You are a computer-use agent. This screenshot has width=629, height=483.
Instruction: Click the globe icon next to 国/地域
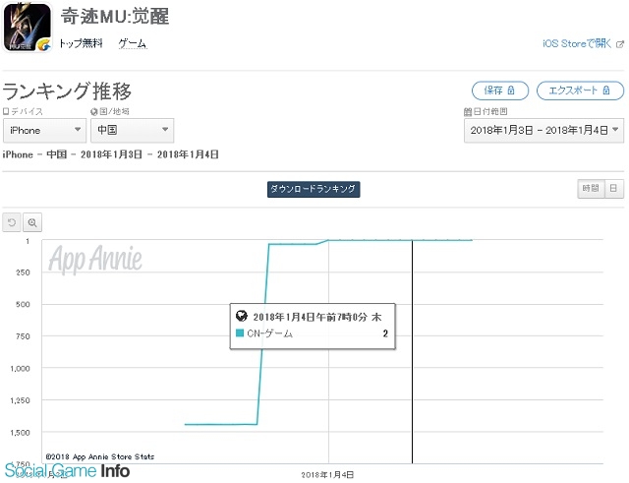tap(94, 111)
